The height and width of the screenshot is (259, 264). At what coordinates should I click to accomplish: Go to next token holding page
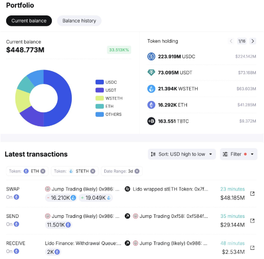pyautogui.click(x=253, y=41)
